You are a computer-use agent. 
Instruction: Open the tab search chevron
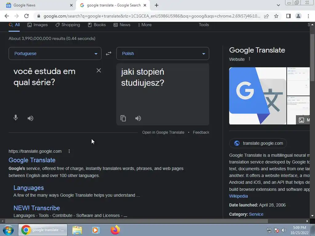point(278,6)
